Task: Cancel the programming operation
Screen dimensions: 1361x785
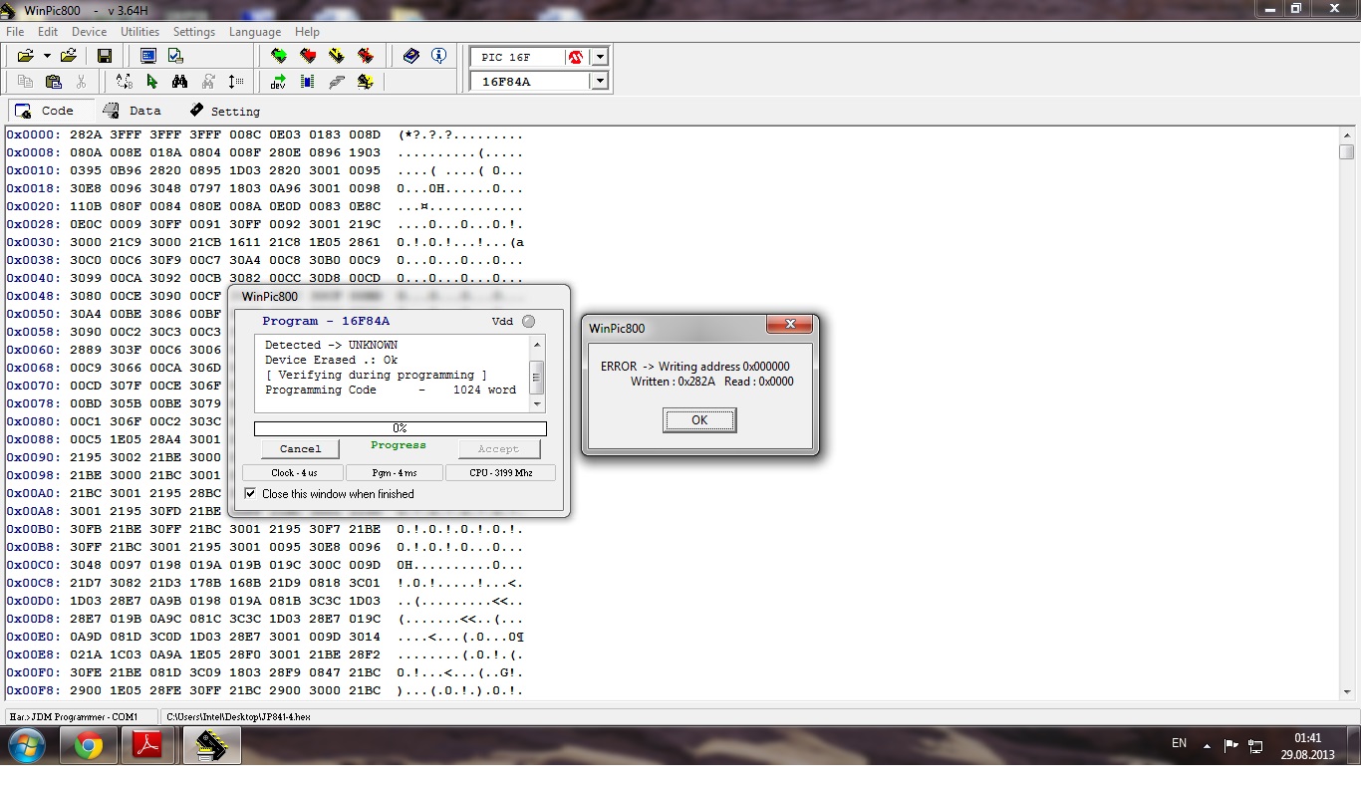Action: click(x=300, y=449)
